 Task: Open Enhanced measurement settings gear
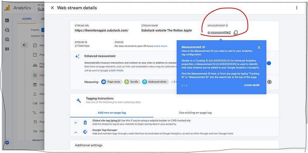coord(269,82)
